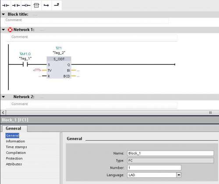
Task: Collapse Network 2
Action: coord(4,97)
